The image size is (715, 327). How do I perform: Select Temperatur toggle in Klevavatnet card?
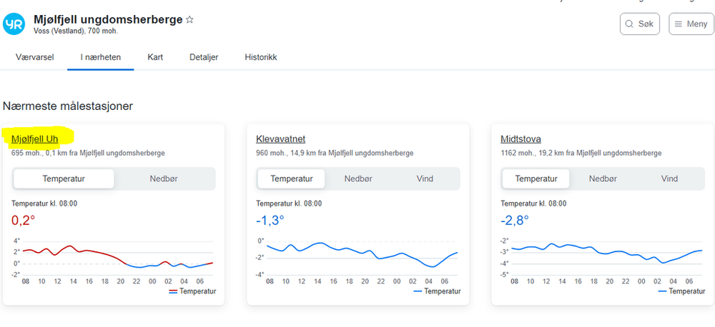pyautogui.click(x=291, y=178)
